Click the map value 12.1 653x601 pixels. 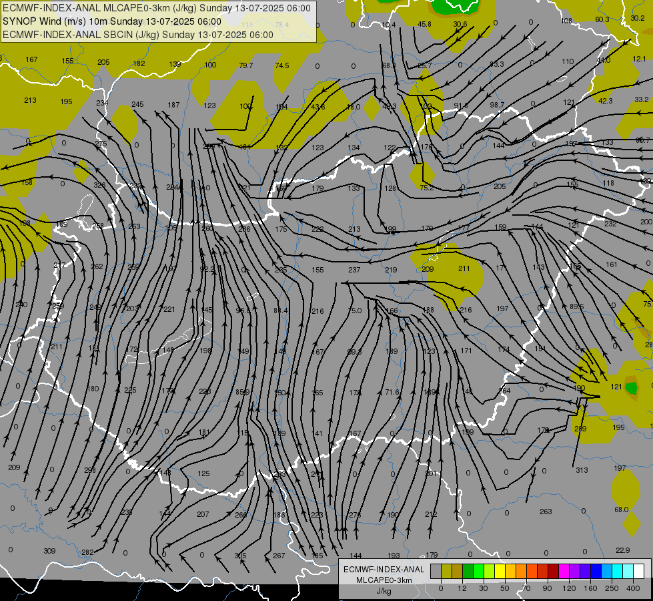click(x=639, y=59)
